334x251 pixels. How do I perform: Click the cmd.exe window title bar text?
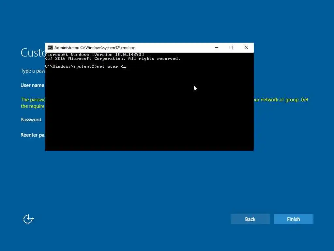(x=95, y=48)
